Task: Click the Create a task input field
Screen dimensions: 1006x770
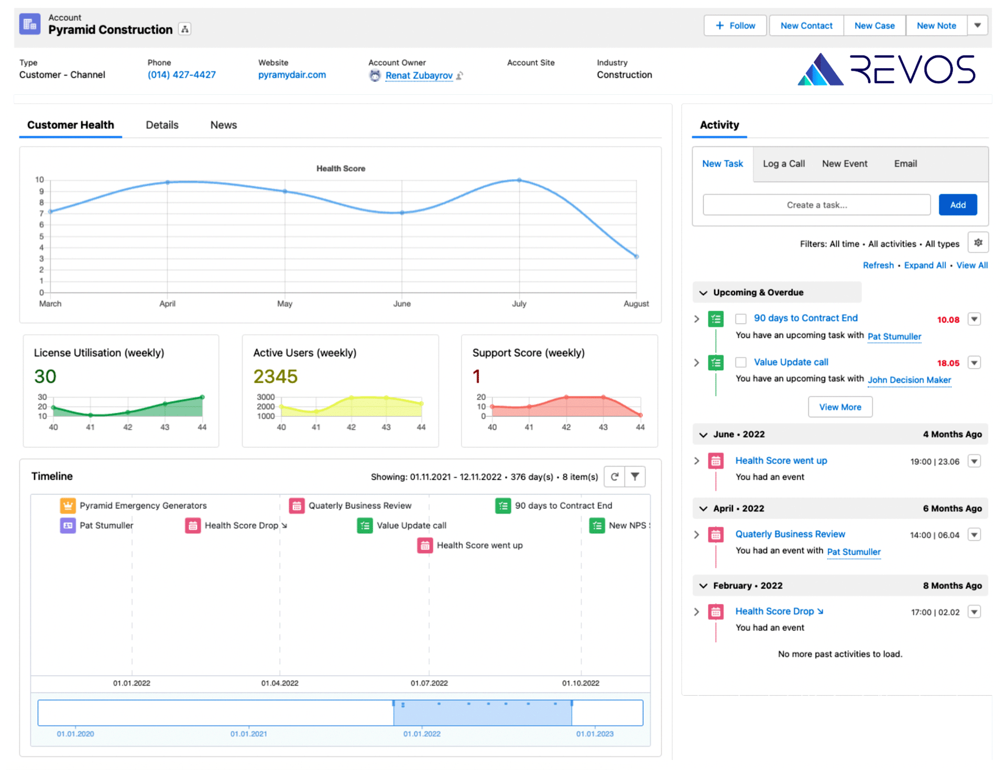Action: click(816, 205)
